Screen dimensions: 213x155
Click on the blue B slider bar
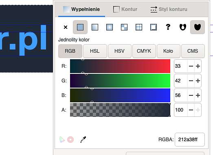click(x=120, y=95)
